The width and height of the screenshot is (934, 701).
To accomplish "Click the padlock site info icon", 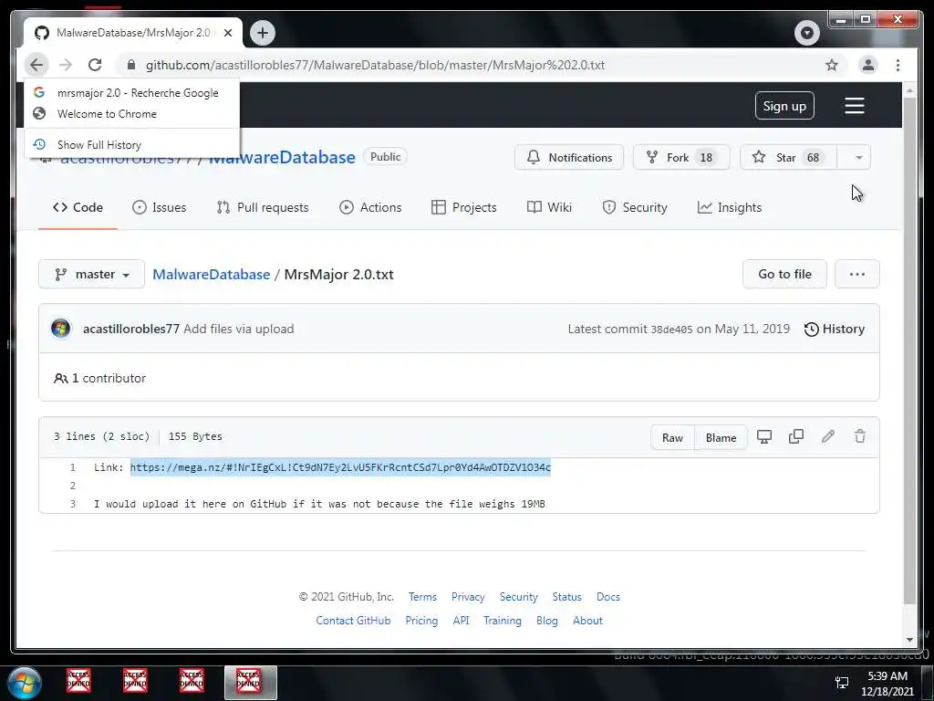I will pyautogui.click(x=131, y=65).
